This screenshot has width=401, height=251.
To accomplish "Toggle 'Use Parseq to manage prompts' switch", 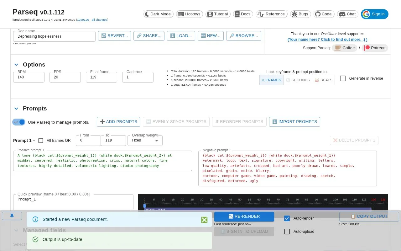I will (19, 122).
